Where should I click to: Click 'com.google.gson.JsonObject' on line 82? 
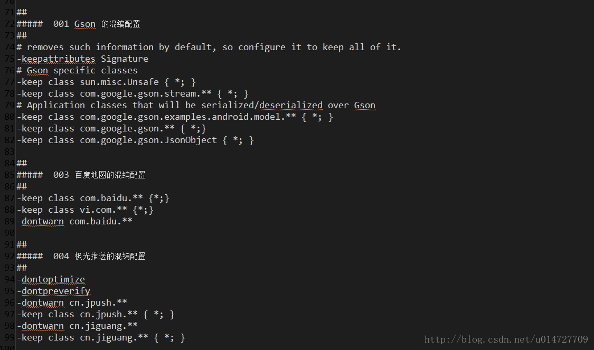pyautogui.click(x=148, y=140)
